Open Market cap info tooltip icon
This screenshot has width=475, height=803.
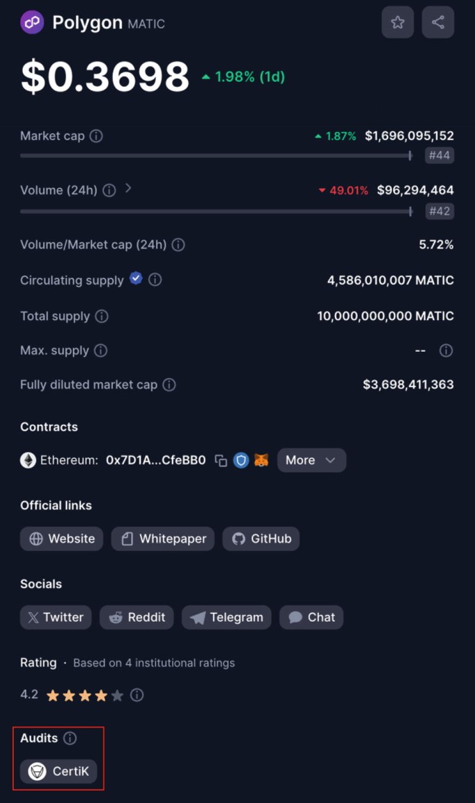96,136
